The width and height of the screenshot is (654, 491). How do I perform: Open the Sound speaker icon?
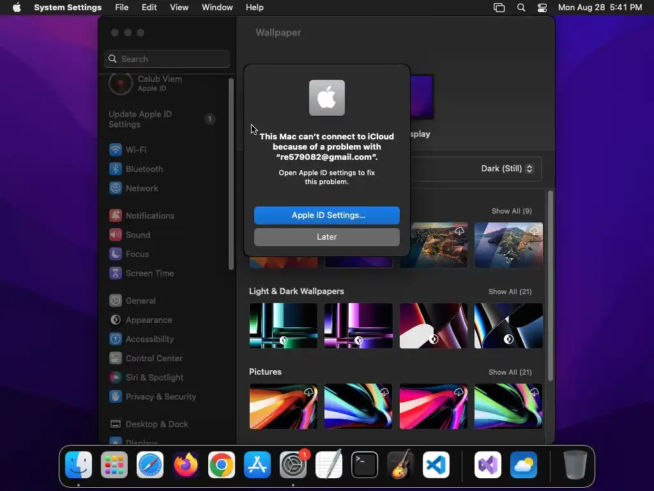tap(116, 235)
